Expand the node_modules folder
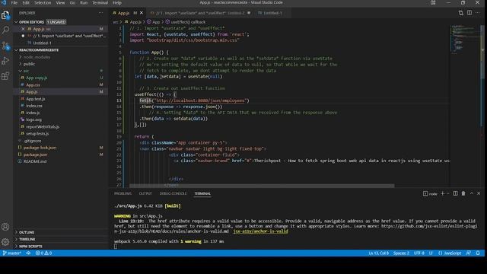Screen dimensions: 487x274 pos(37,57)
